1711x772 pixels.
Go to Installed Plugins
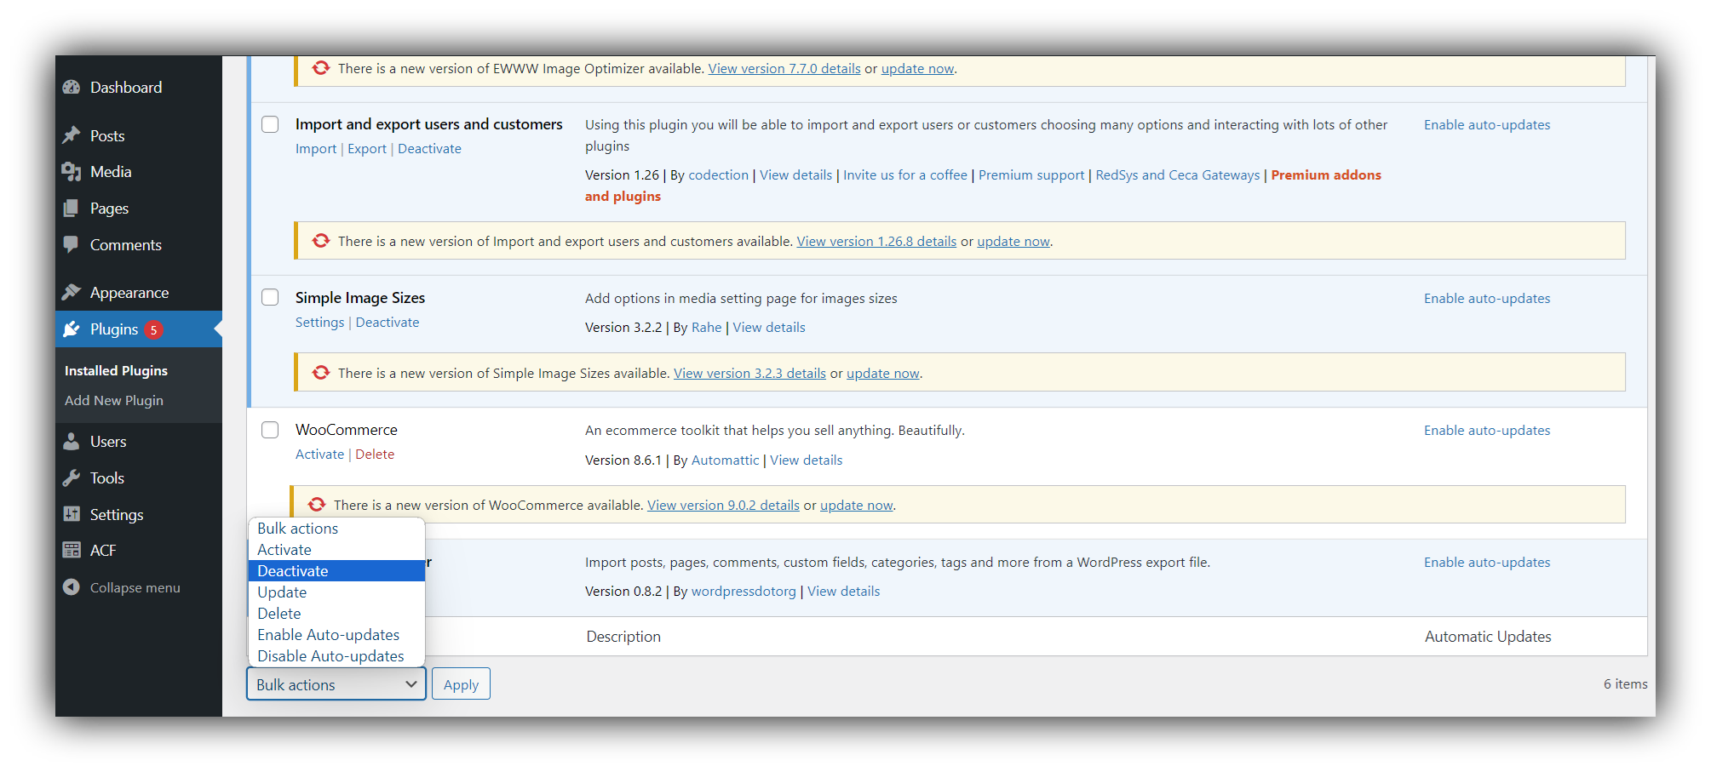click(x=116, y=370)
